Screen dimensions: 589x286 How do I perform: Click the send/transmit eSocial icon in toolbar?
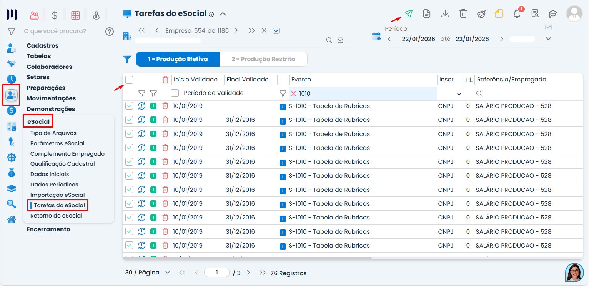coord(409,13)
